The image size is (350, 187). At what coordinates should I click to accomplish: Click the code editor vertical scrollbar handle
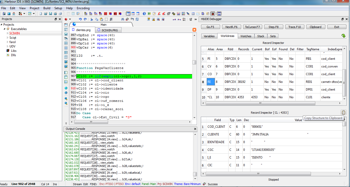[194, 62]
